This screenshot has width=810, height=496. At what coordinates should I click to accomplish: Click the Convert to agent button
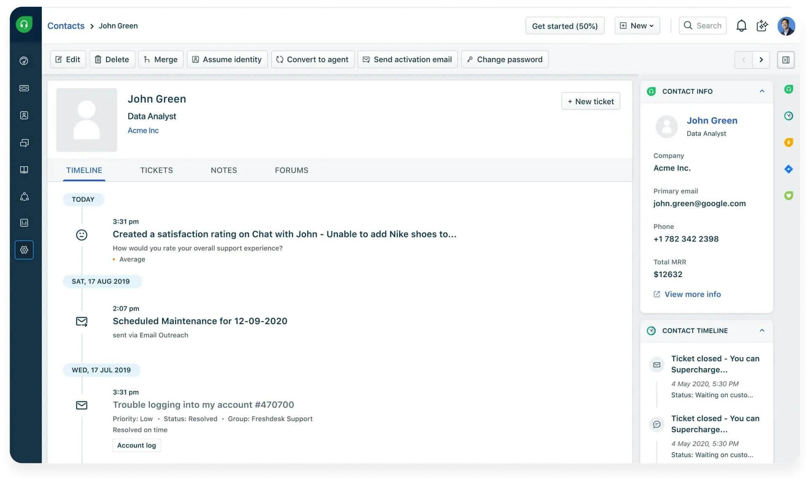[x=313, y=59]
